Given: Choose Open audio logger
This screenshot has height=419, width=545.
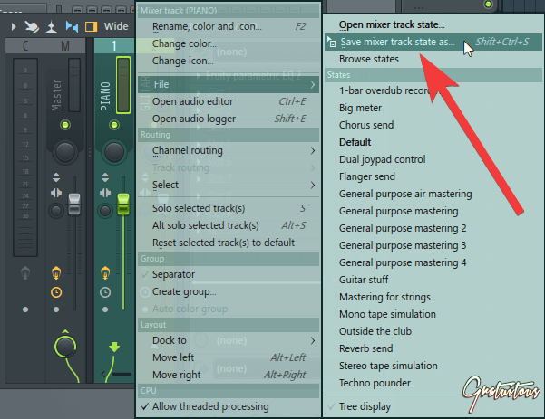Looking at the screenshot, I should pyautogui.click(x=229, y=119).
